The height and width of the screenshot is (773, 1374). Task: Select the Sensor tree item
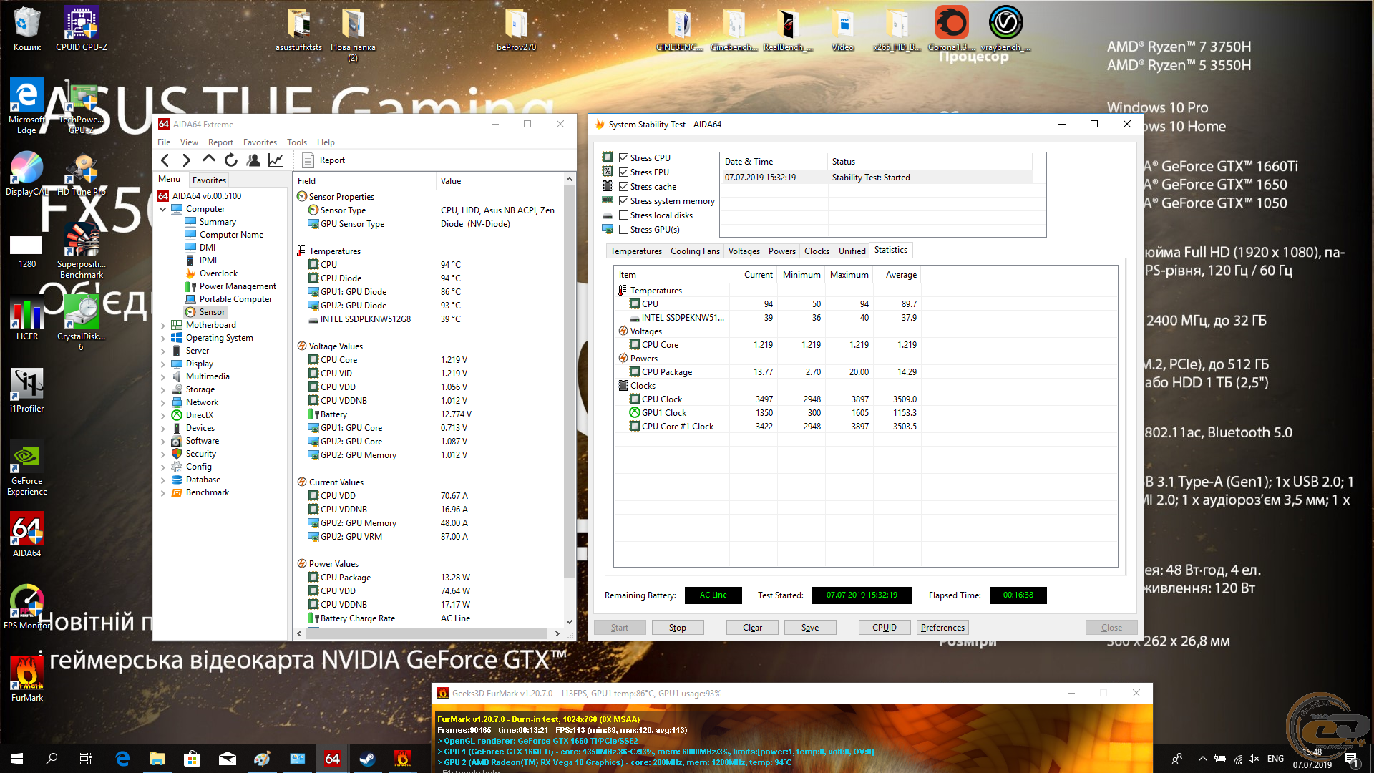[212, 312]
